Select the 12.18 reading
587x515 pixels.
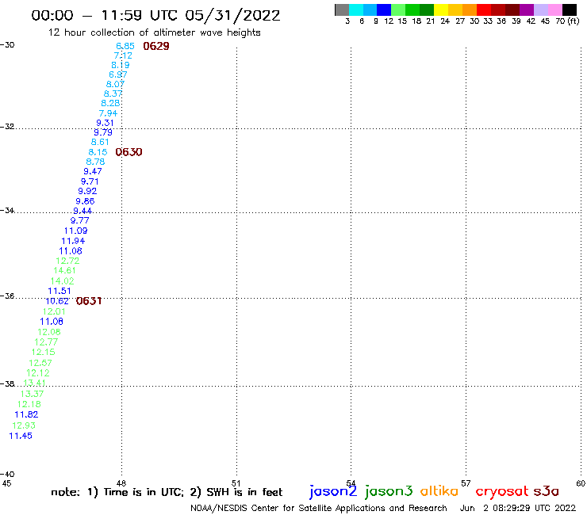tap(29, 404)
